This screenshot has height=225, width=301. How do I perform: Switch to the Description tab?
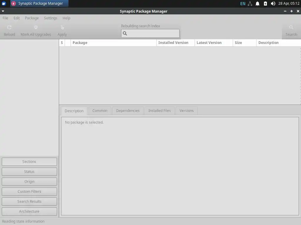click(74, 111)
